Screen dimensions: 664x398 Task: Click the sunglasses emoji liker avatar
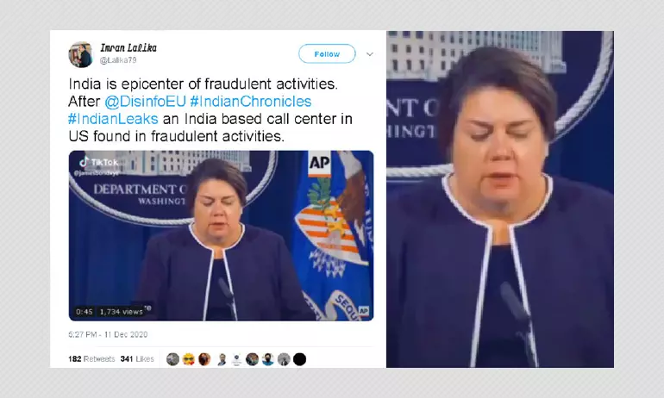[x=189, y=359]
